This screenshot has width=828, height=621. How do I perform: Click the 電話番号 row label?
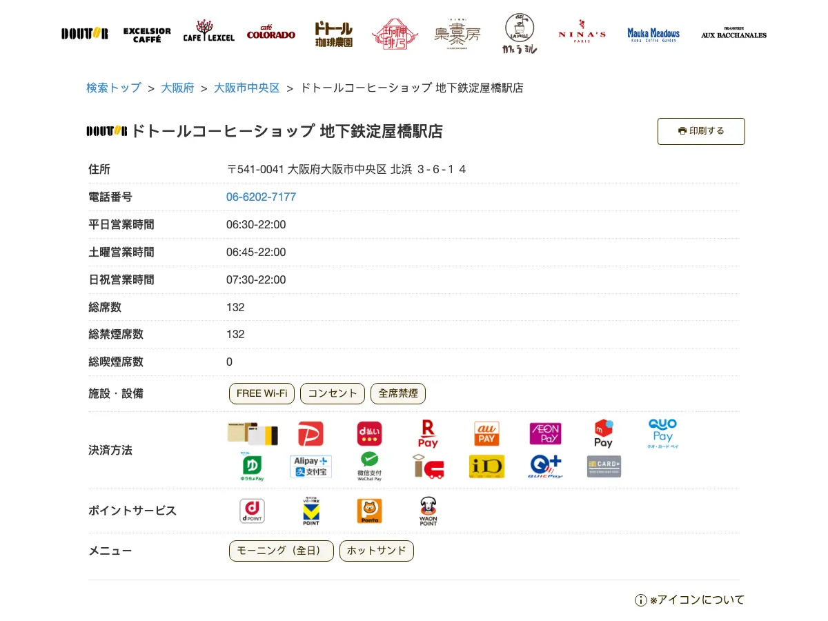[110, 197]
